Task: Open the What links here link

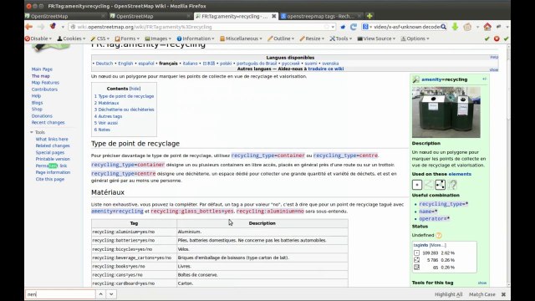Action: click(52, 140)
